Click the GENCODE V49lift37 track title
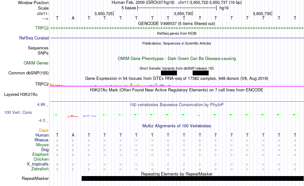Viewport: 304px width, 186px height. click(177, 23)
